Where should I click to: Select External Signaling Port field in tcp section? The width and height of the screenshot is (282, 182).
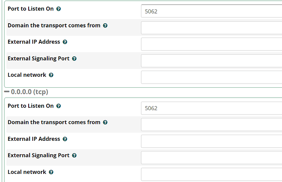point(211,158)
